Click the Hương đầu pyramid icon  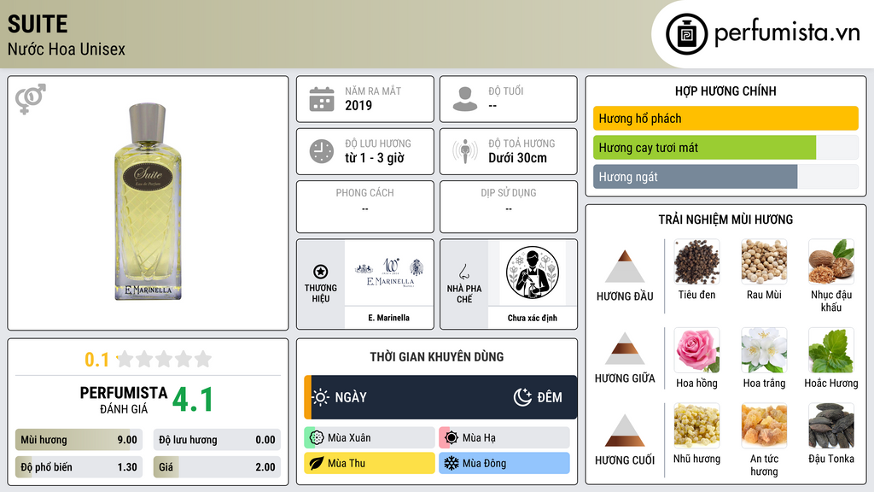coord(625,266)
